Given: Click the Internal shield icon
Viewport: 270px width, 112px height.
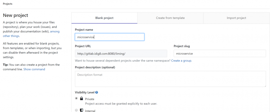Looking at the screenshot, I should click(82, 110).
